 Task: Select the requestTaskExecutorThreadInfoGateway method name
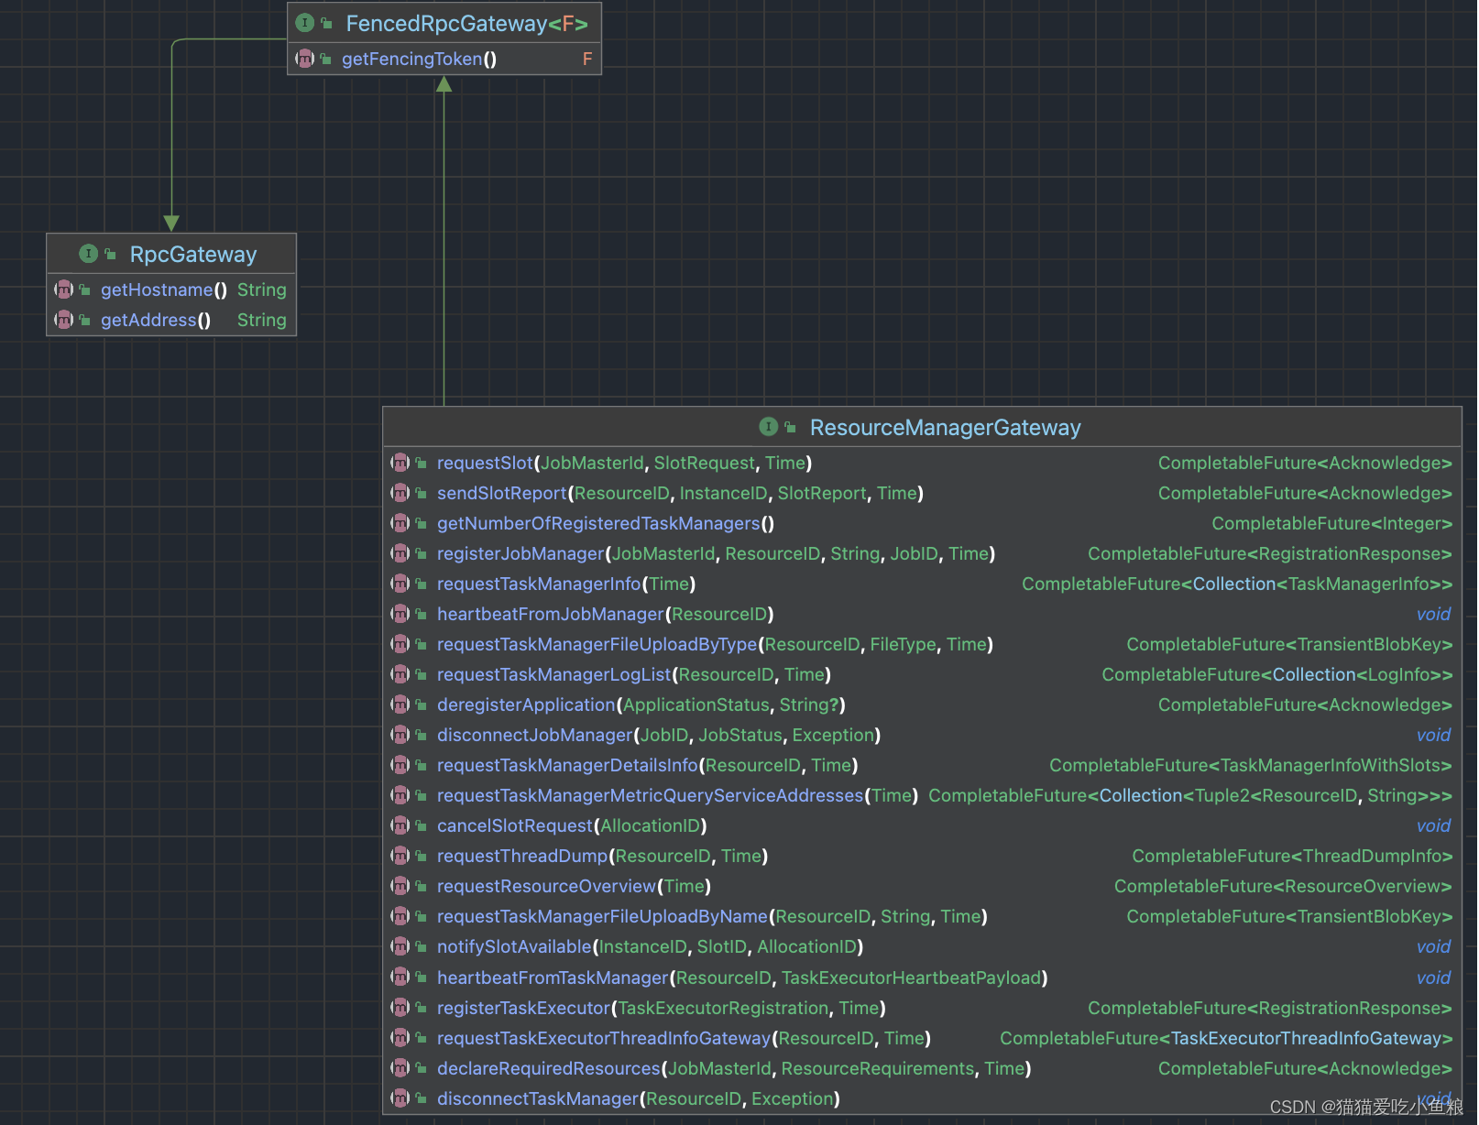tap(604, 1039)
